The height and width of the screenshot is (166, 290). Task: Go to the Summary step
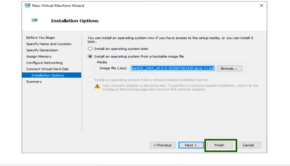click(x=34, y=82)
